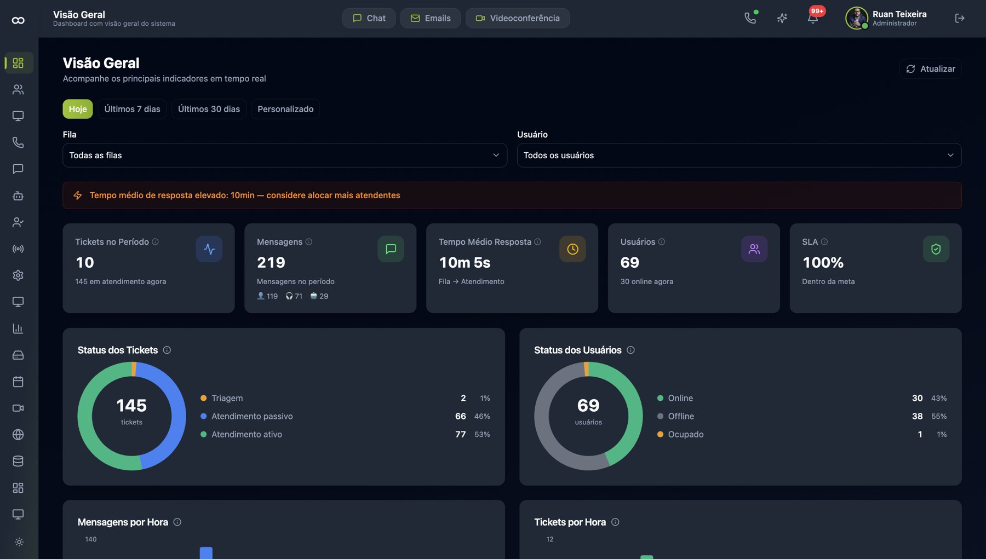Open the hard drive icon in the sidebar
986x559 pixels.
18,355
